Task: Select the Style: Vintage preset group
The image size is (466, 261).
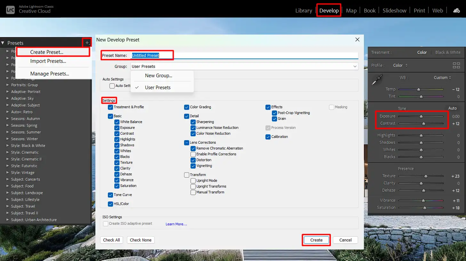Action: pos(23,172)
